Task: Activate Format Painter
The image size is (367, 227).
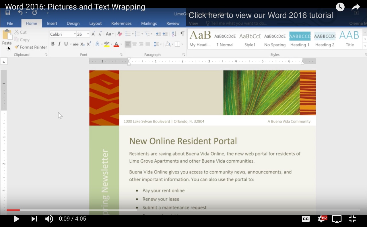Action: point(31,47)
